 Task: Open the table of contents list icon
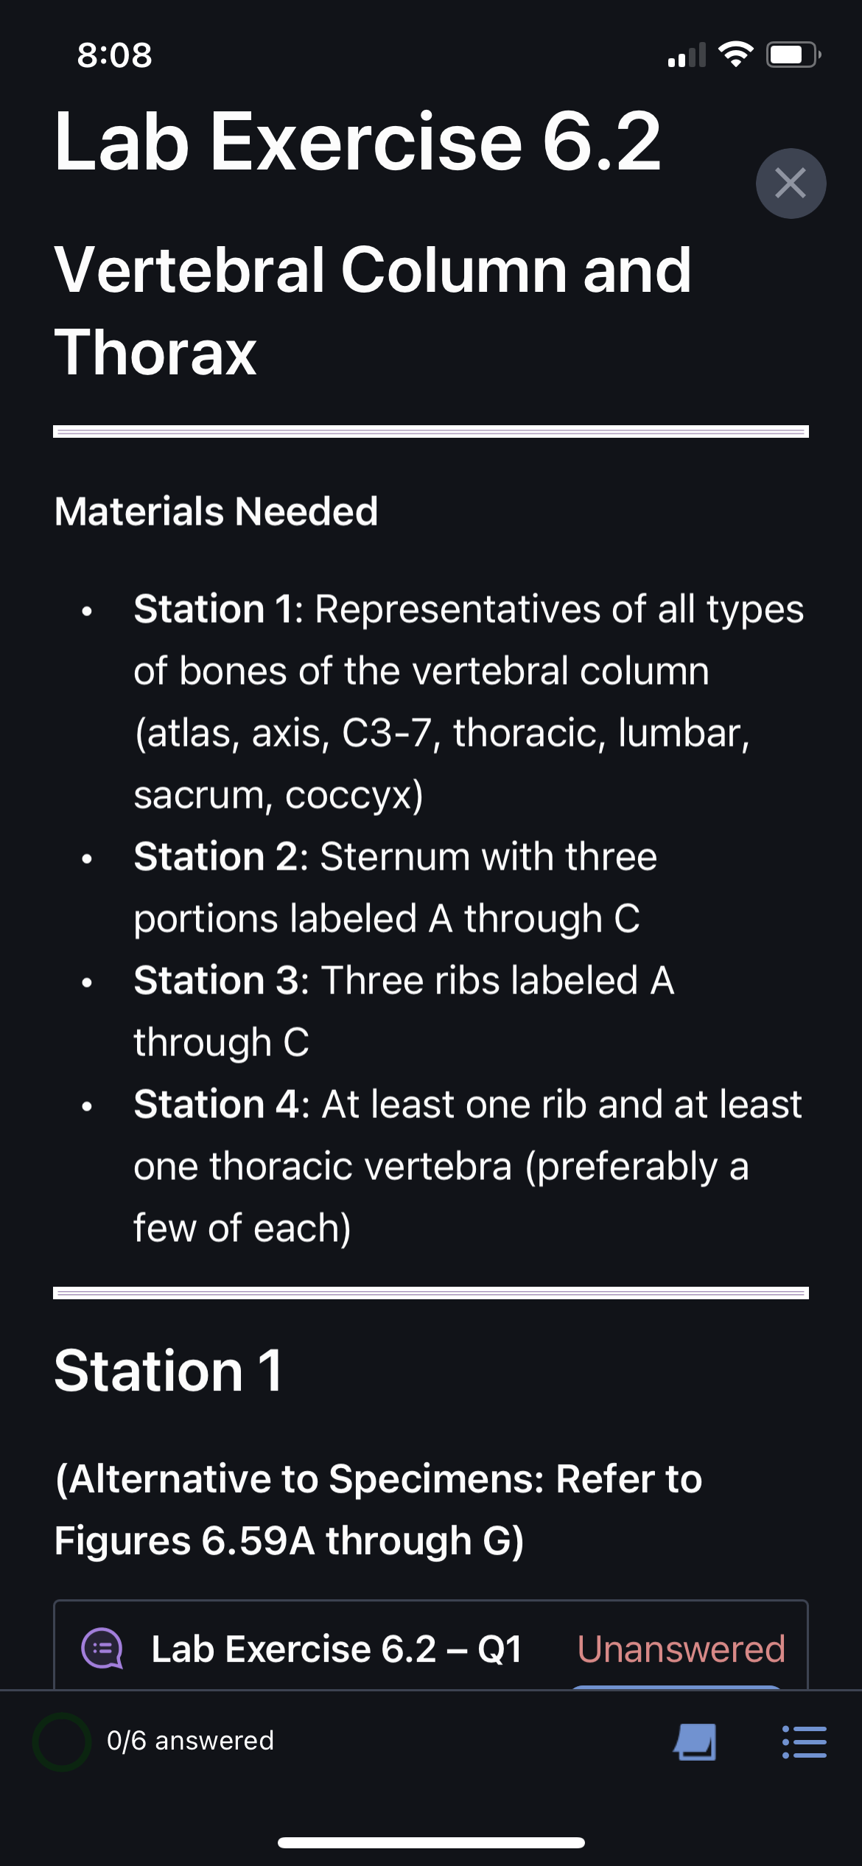(804, 1741)
